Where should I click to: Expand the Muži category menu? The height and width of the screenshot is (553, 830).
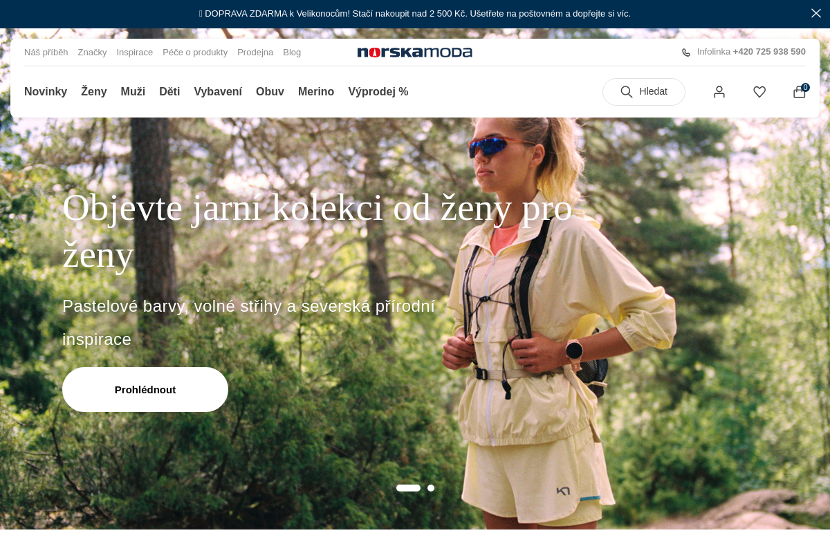(x=133, y=92)
